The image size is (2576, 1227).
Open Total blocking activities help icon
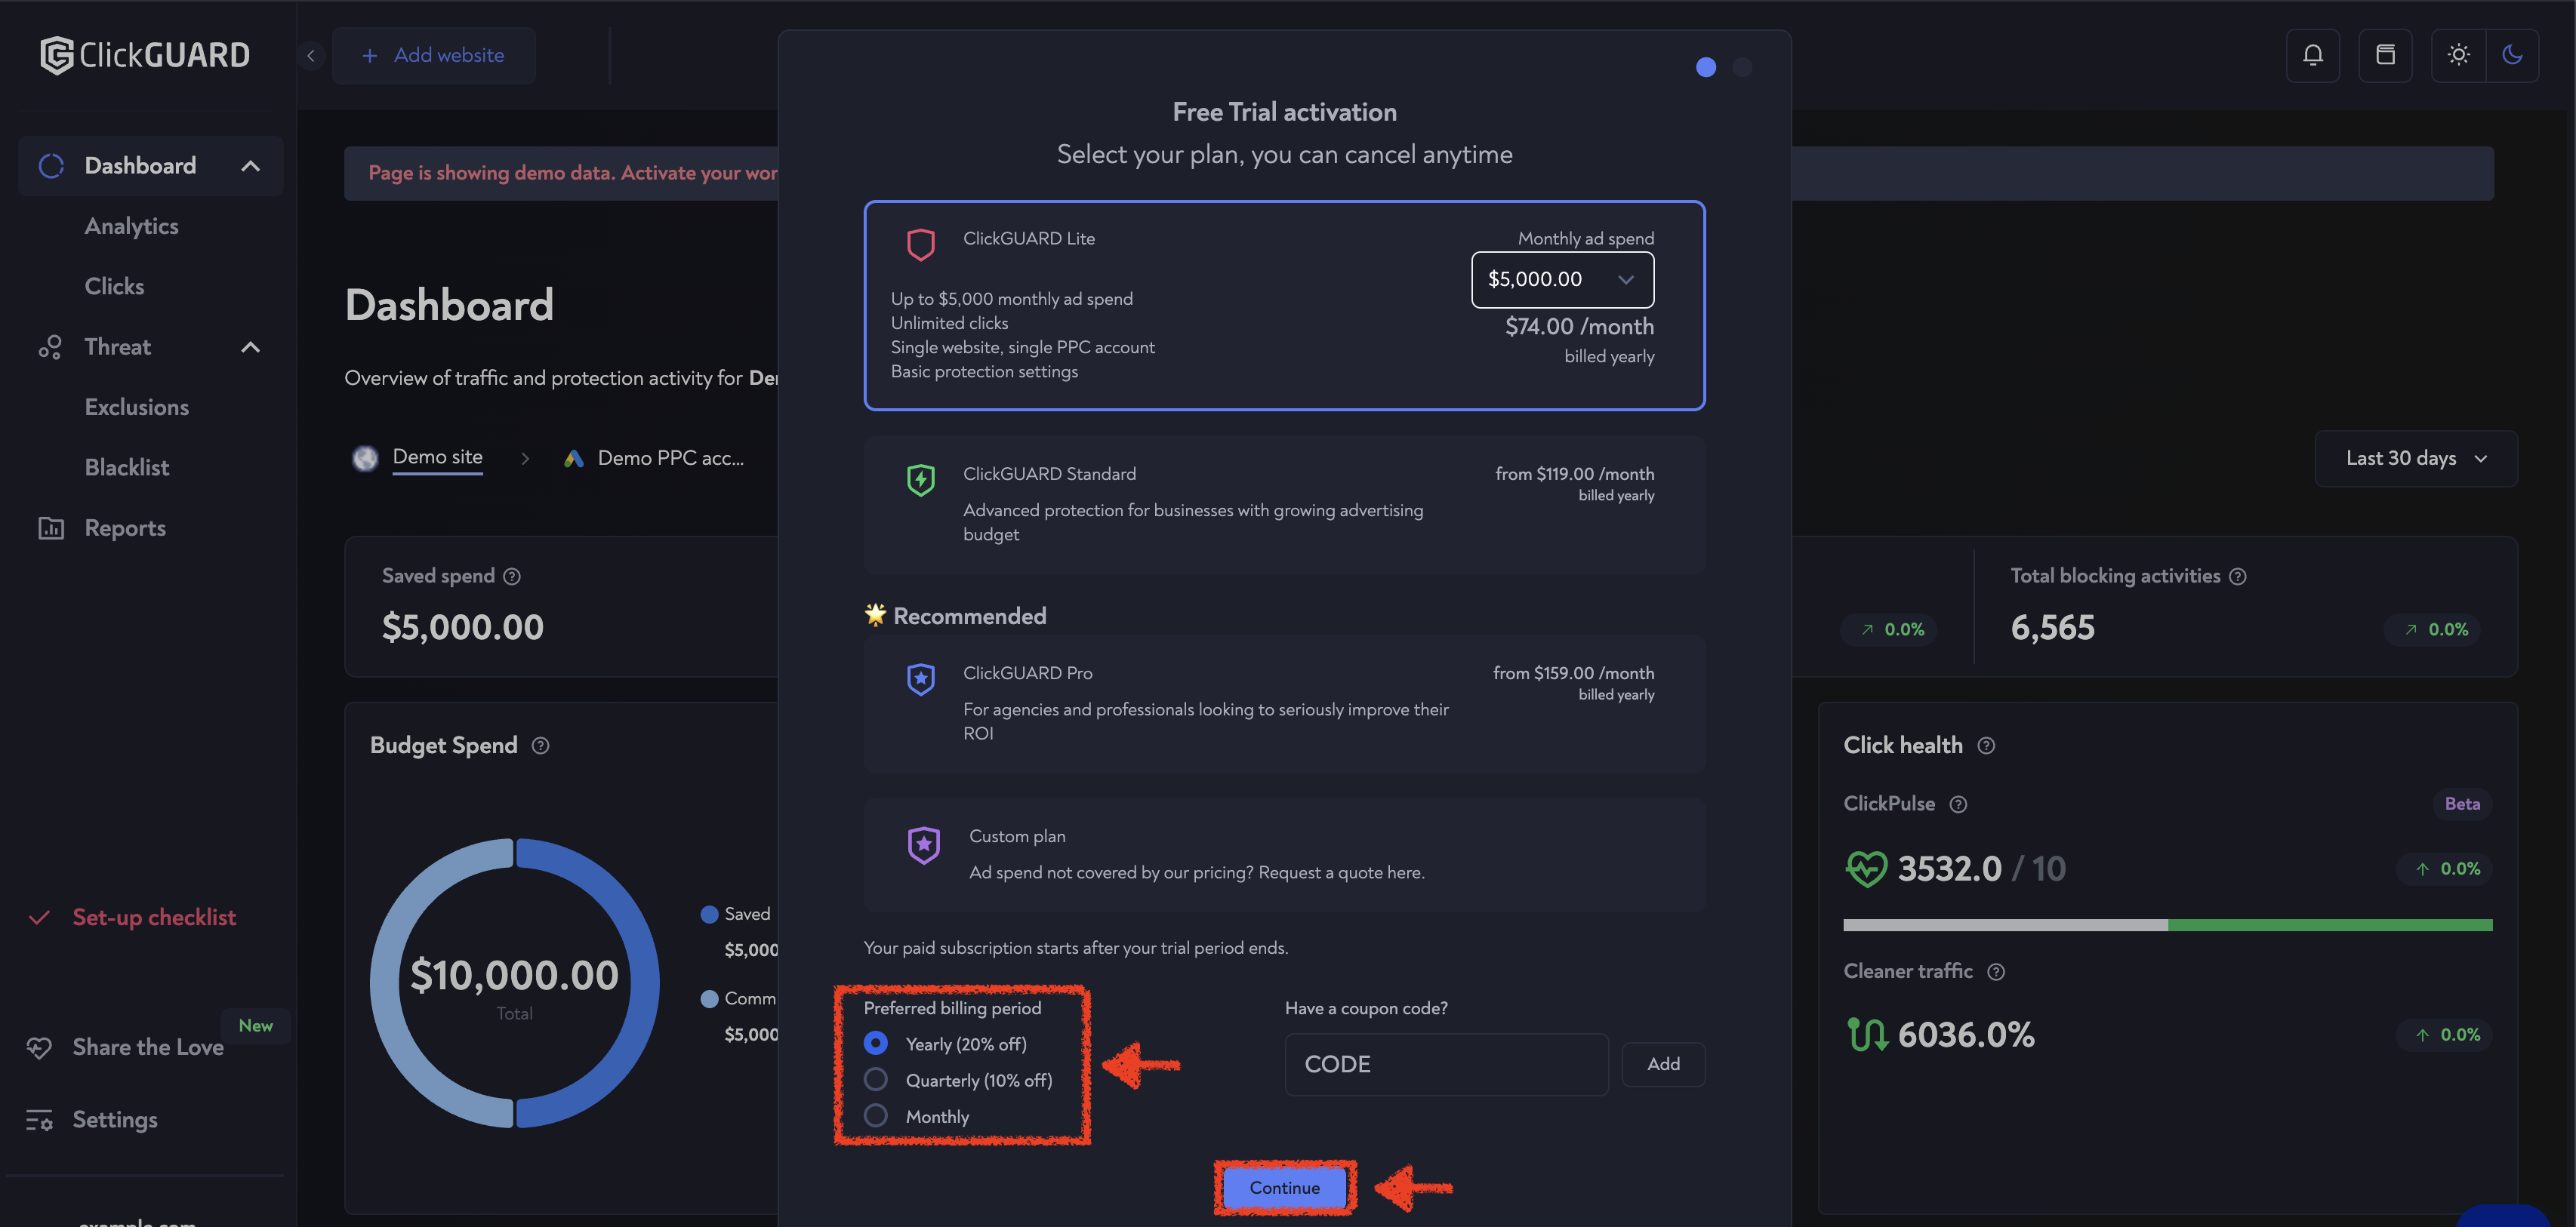pos(2238,577)
